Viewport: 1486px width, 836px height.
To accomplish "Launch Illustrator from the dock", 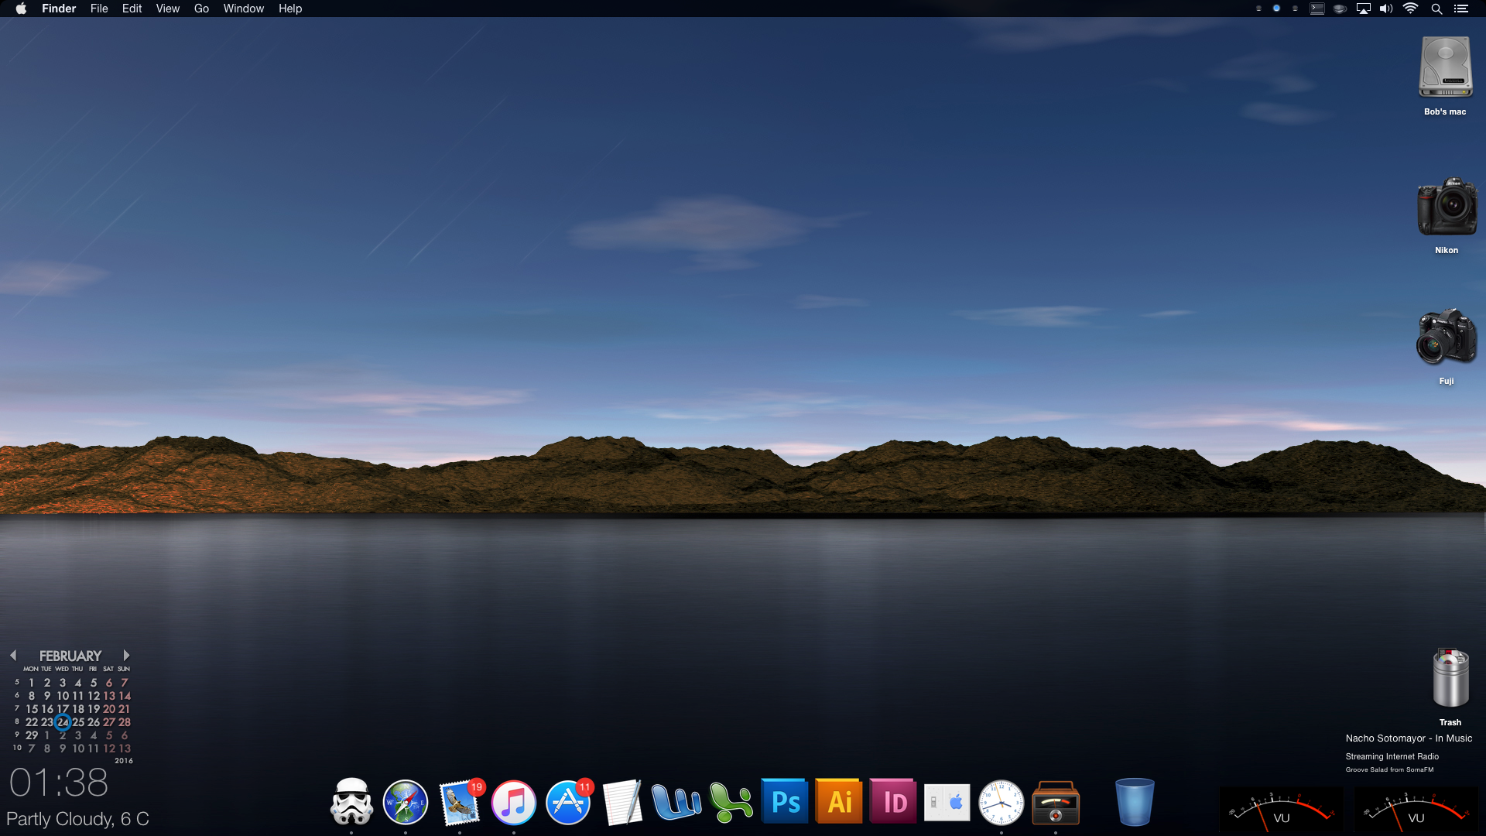I will [839, 802].
